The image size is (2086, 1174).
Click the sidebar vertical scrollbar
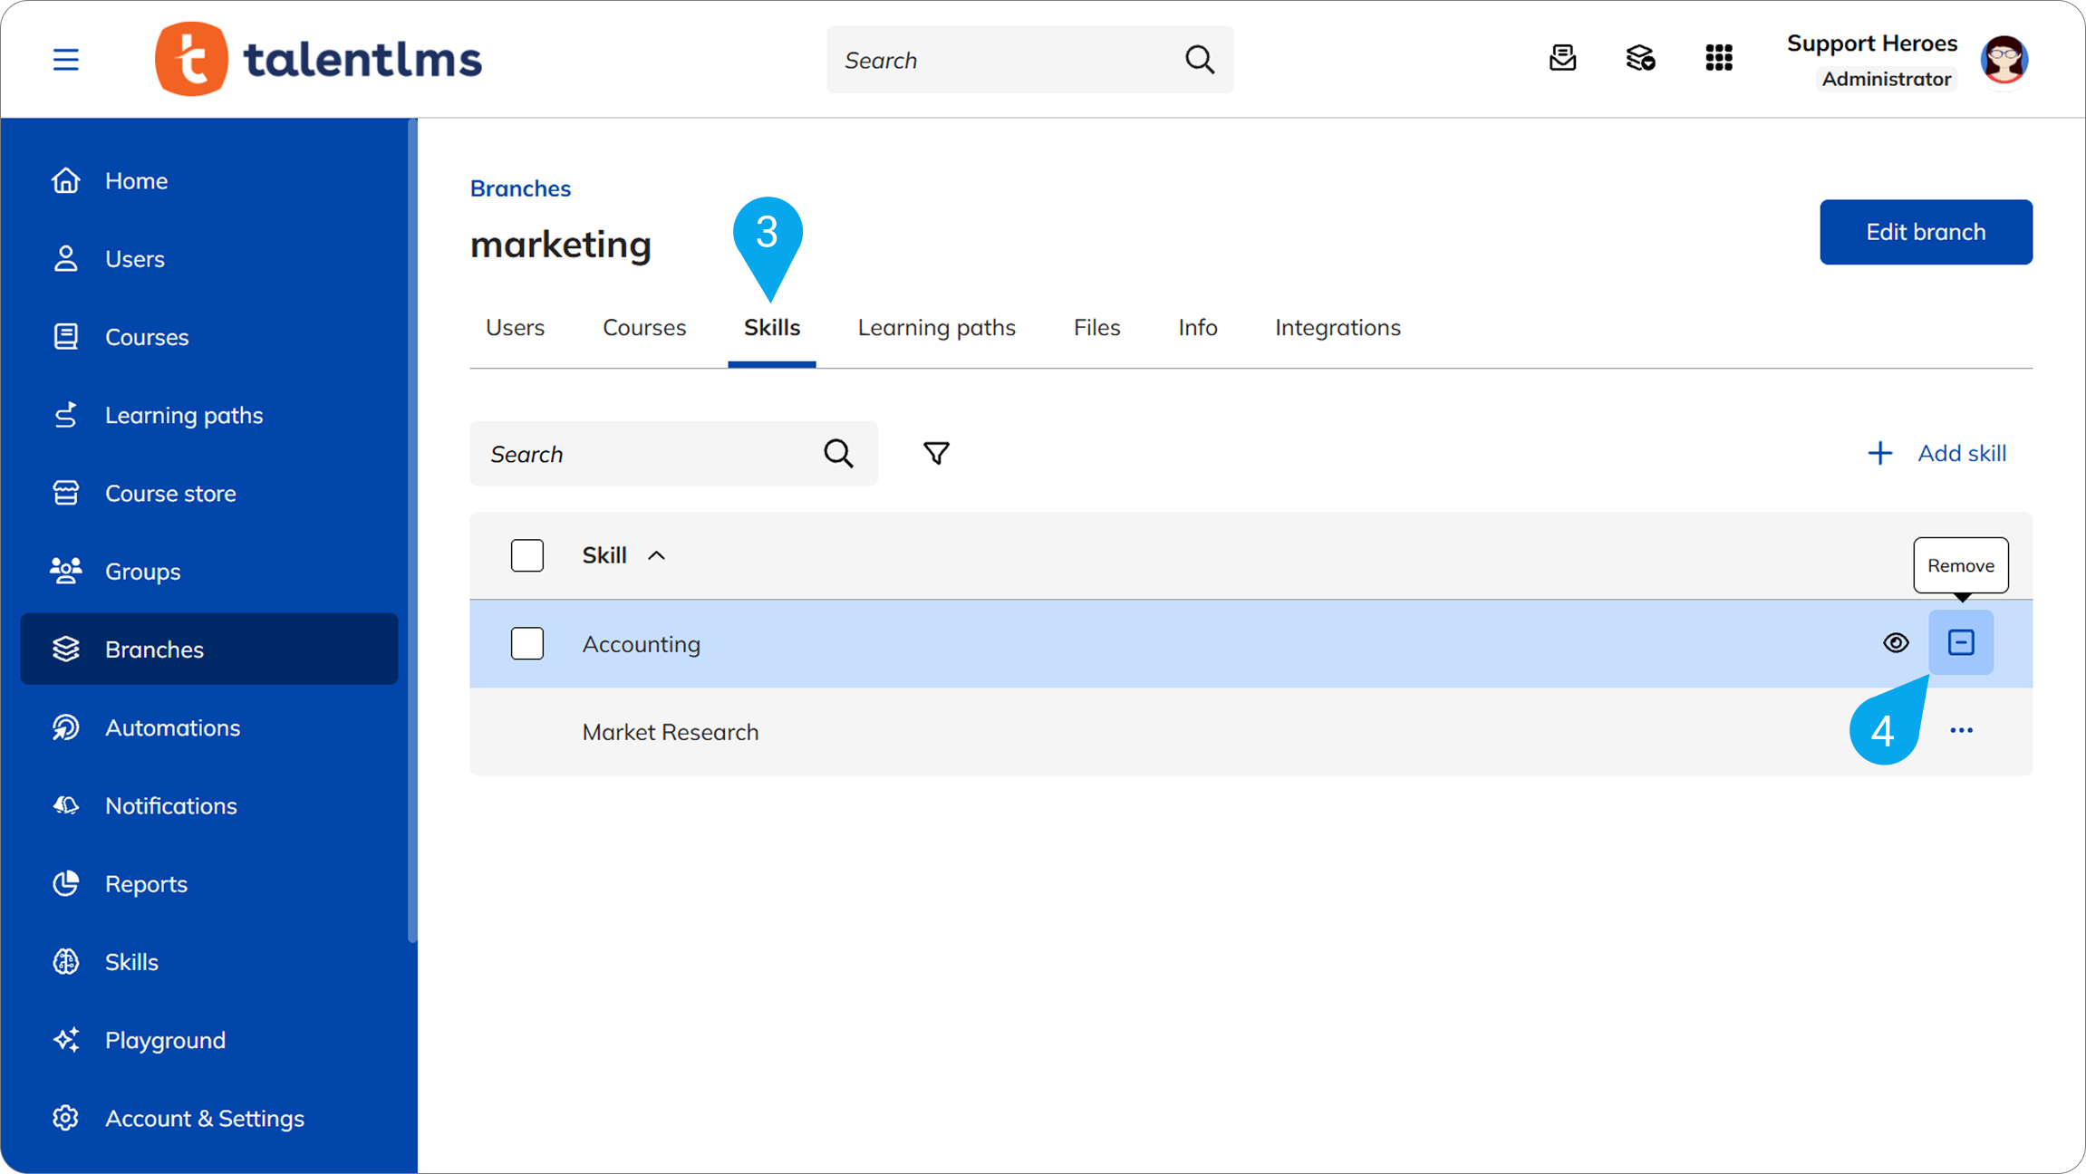pos(412,531)
